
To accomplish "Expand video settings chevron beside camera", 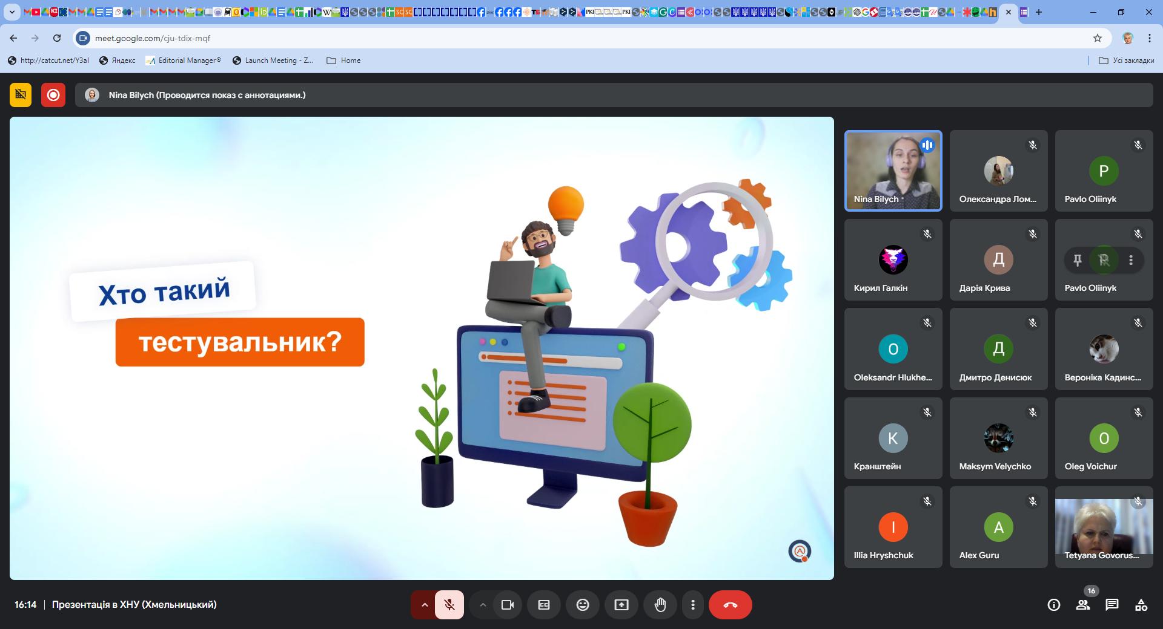I will (x=483, y=605).
